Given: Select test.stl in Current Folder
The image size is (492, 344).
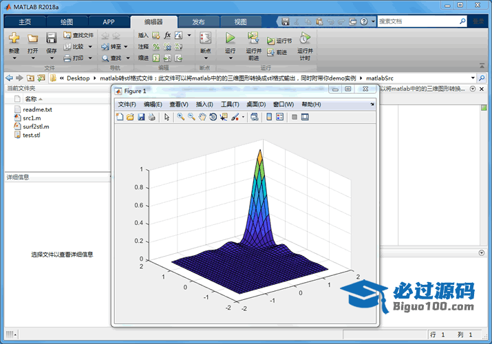Looking at the screenshot, I should (32, 135).
